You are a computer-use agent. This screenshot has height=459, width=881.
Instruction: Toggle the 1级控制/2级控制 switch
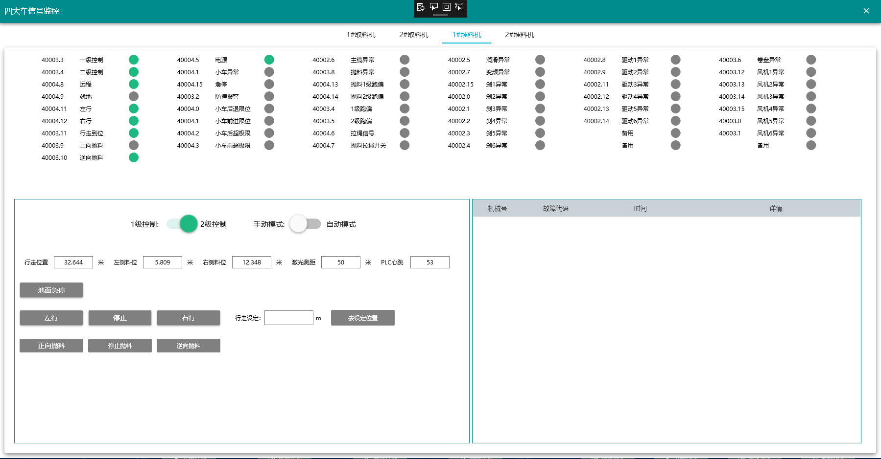tap(182, 224)
